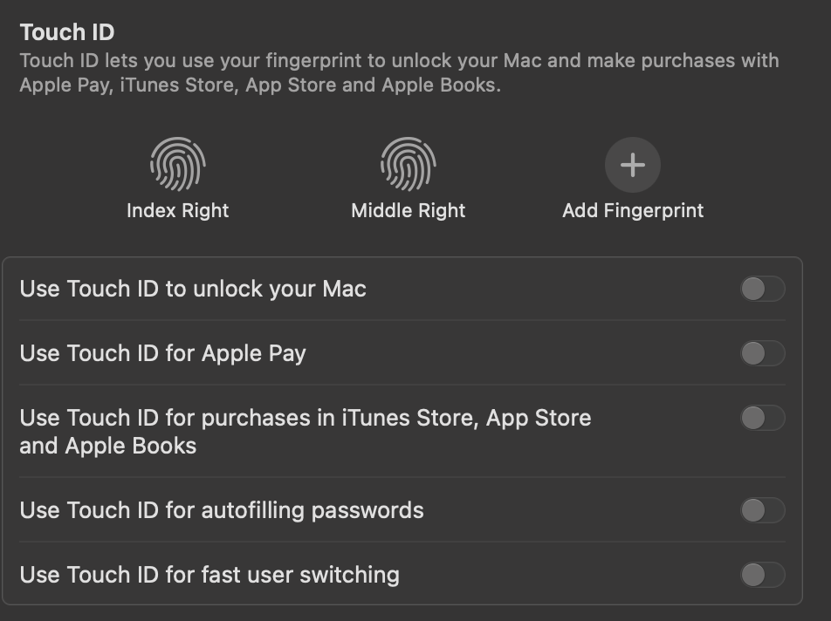Click description line starting 'Touch ID lets you'
831x621 pixels.
[399, 61]
